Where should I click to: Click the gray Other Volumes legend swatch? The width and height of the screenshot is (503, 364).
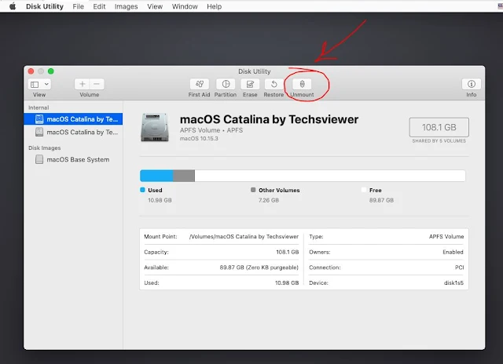[x=253, y=190]
